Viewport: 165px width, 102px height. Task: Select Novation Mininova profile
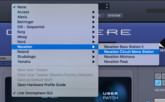pos(129,57)
